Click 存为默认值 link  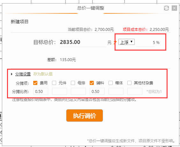click(43, 74)
